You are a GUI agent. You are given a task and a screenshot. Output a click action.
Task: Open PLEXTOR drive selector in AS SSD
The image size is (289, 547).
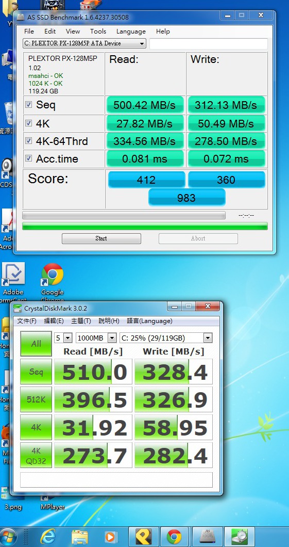(84, 44)
